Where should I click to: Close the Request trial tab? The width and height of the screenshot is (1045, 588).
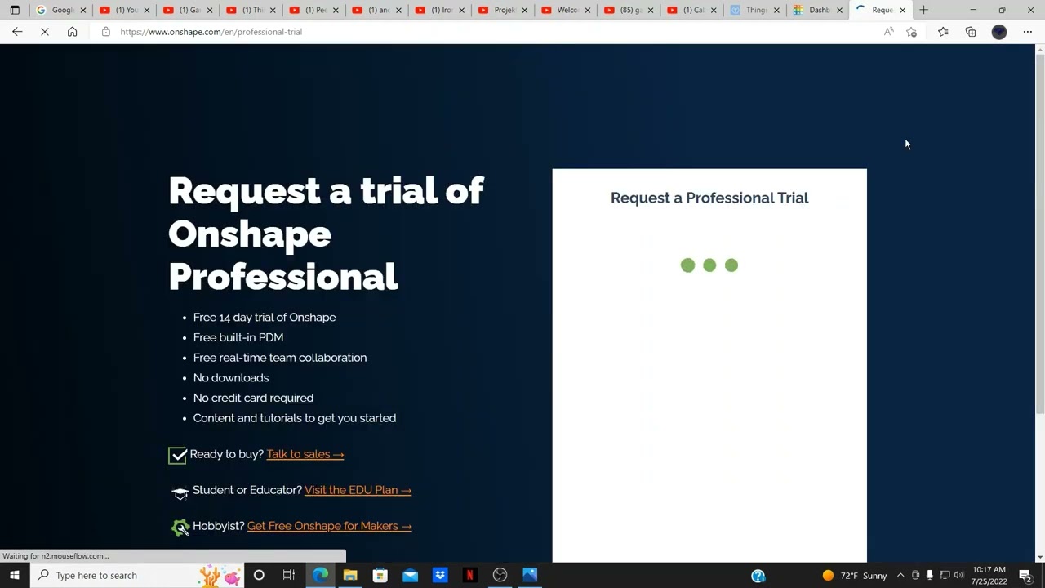[902, 10]
